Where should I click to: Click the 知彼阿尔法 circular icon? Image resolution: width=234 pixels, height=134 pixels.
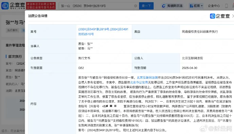tap(164, 6)
